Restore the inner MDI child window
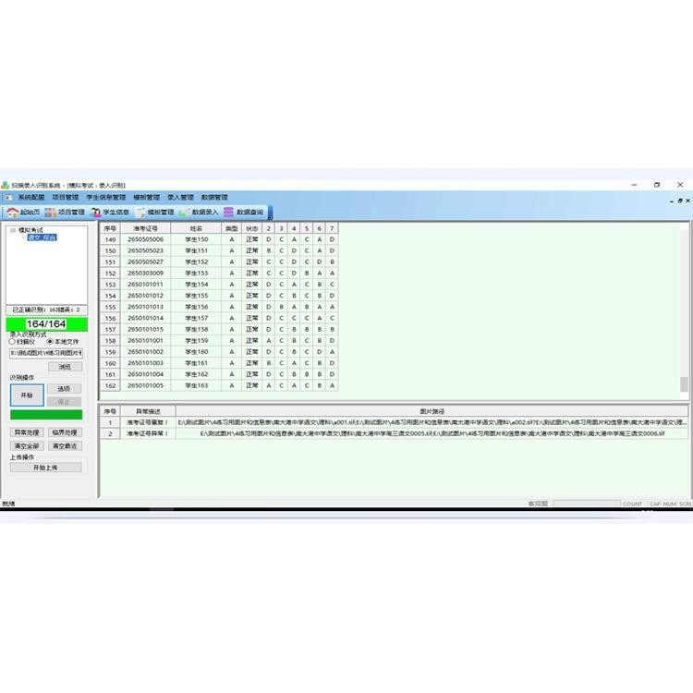The width and height of the screenshot is (693, 693). (680, 201)
